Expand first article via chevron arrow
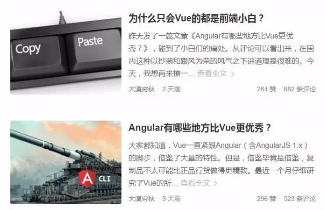The height and width of the screenshot is (210, 325). click(x=233, y=74)
